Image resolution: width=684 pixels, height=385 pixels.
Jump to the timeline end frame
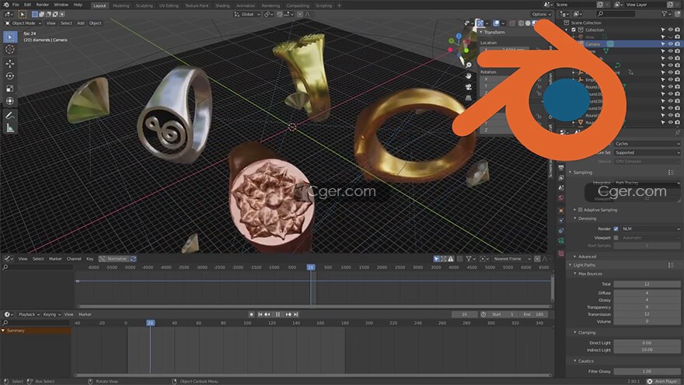click(296, 314)
